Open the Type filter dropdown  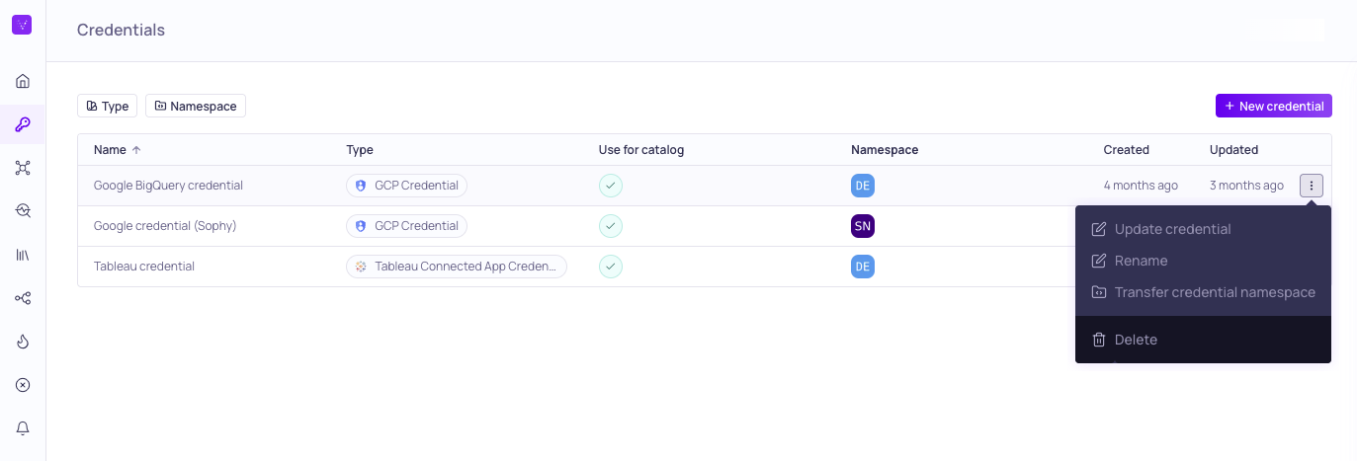tap(107, 106)
